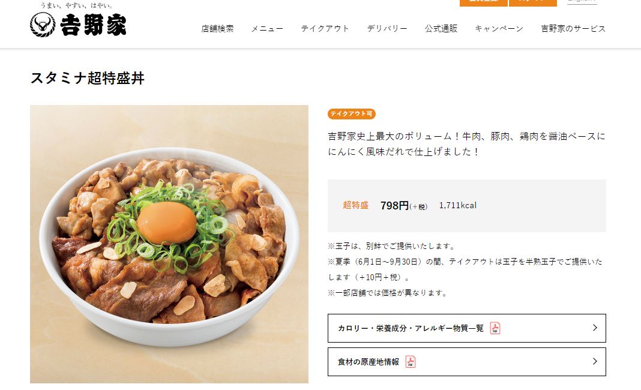This screenshot has height=390, width=641.
Task: Click the right orange header button
Action: point(533,2)
